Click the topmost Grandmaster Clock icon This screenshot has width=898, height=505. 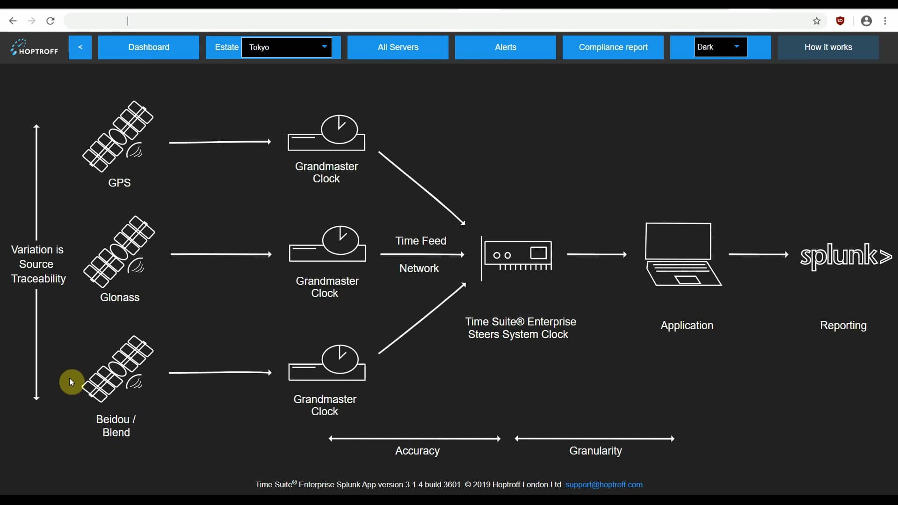click(x=326, y=133)
